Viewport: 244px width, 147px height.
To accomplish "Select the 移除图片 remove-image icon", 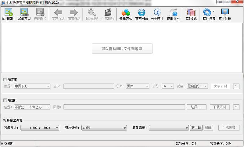I will 40,13.
